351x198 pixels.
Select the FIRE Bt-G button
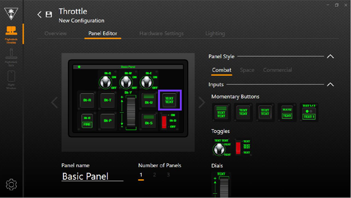[87, 121]
